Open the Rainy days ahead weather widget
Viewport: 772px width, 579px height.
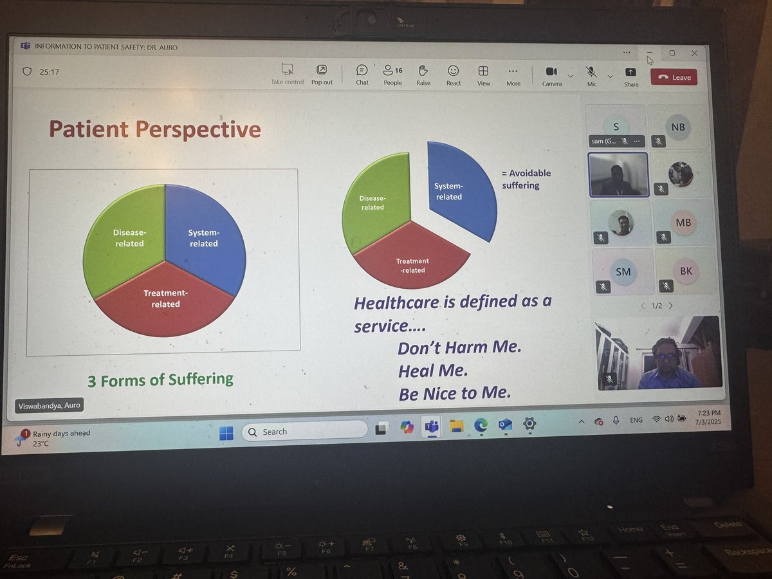tap(54, 438)
